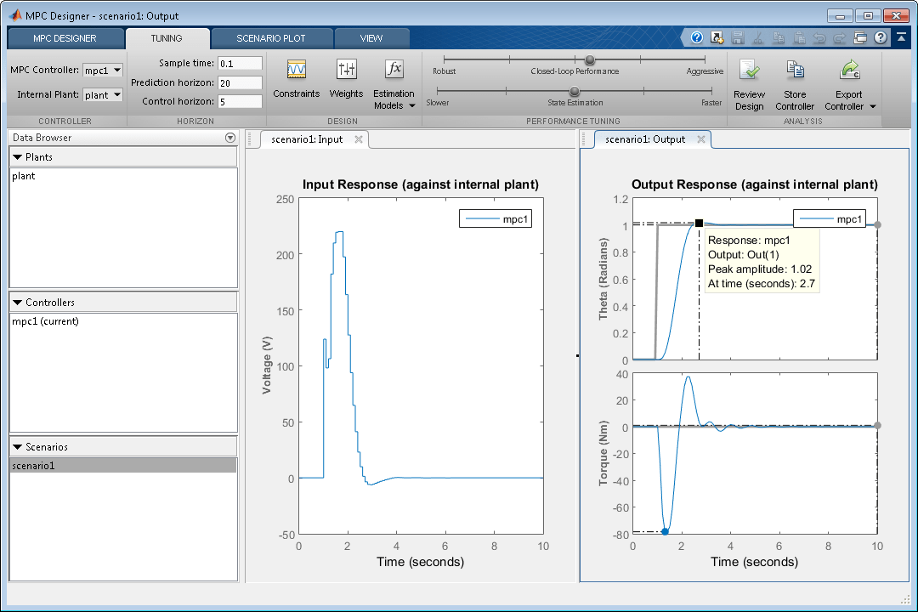Screen dimensions: 918x612
Task: Switch to the MPC DESIGNER tab
Action: coord(65,38)
